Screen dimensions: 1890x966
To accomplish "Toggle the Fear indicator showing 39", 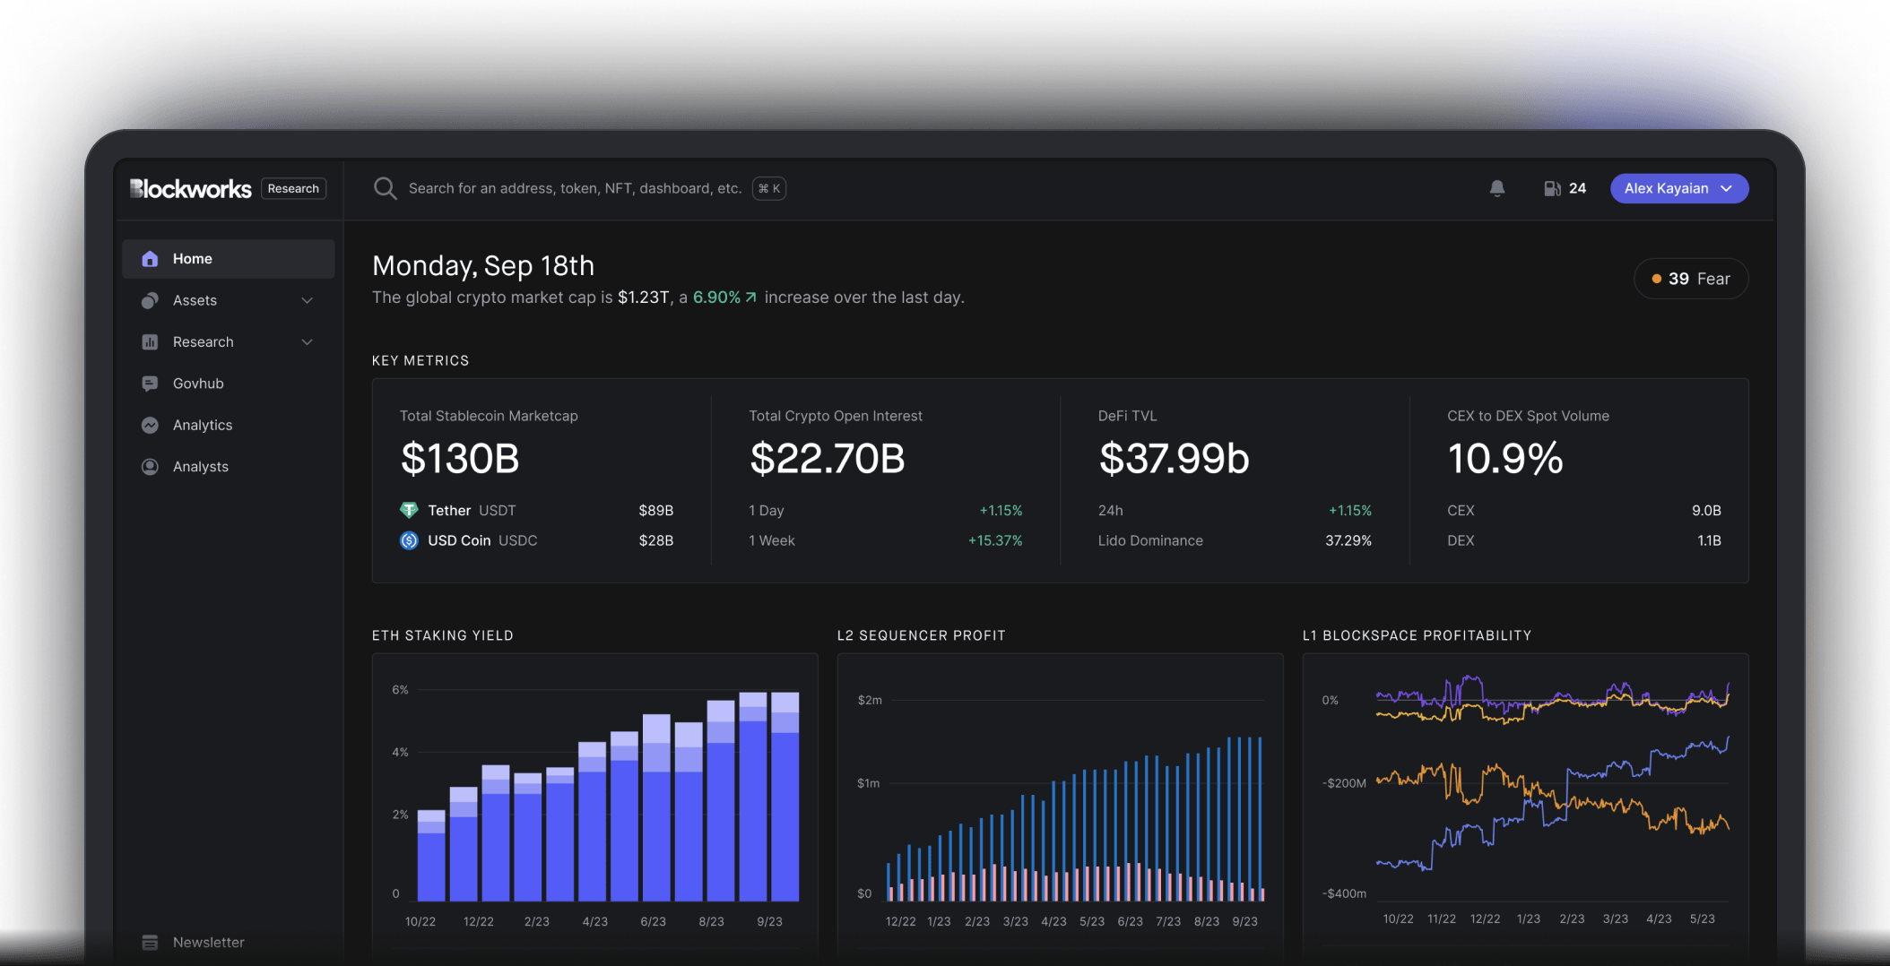I will coord(1691,279).
